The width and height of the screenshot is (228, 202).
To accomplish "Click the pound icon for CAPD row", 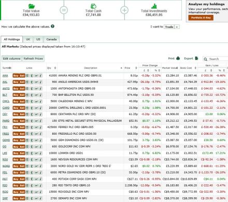I will pos(32,108).
